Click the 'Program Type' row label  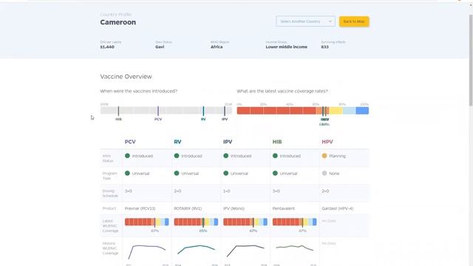(x=110, y=176)
